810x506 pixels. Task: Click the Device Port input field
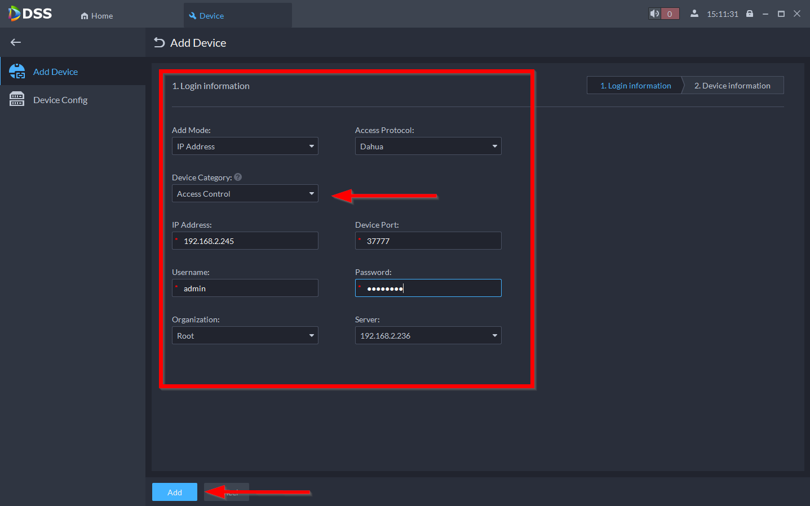pos(431,241)
